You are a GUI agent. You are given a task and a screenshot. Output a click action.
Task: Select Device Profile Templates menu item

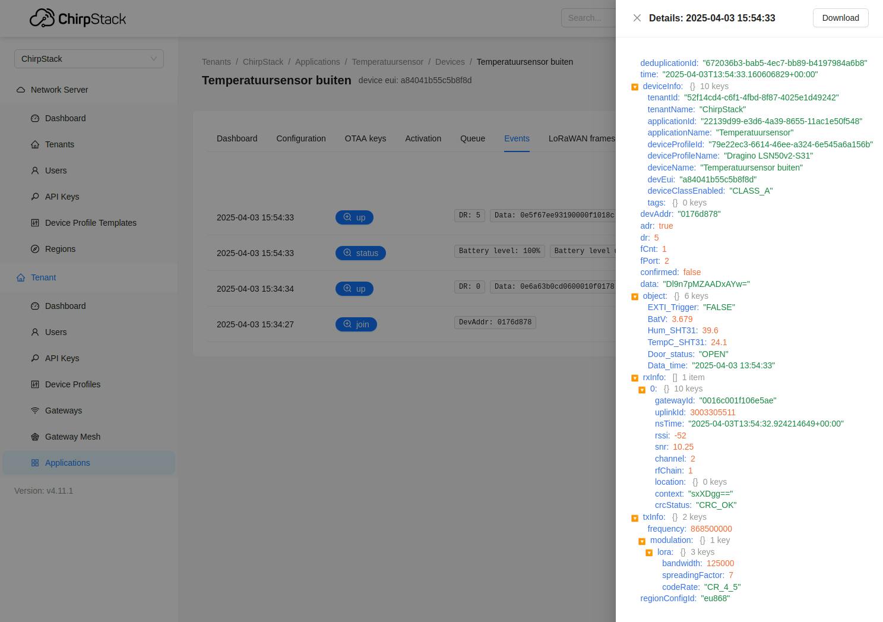89,223
